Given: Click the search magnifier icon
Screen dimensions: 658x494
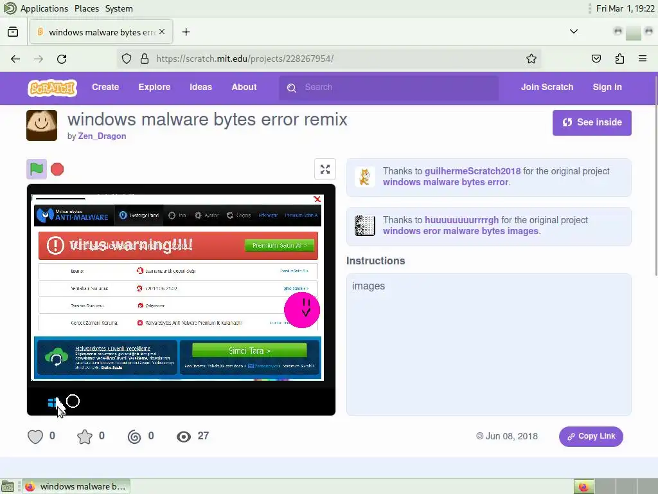Looking at the screenshot, I should 292,87.
